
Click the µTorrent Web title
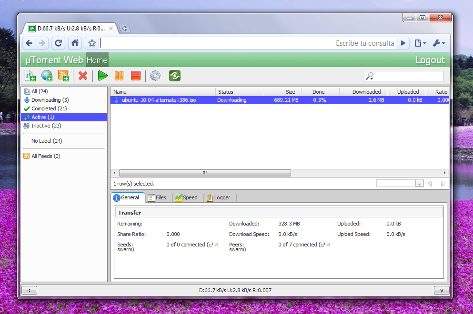[x=54, y=60]
